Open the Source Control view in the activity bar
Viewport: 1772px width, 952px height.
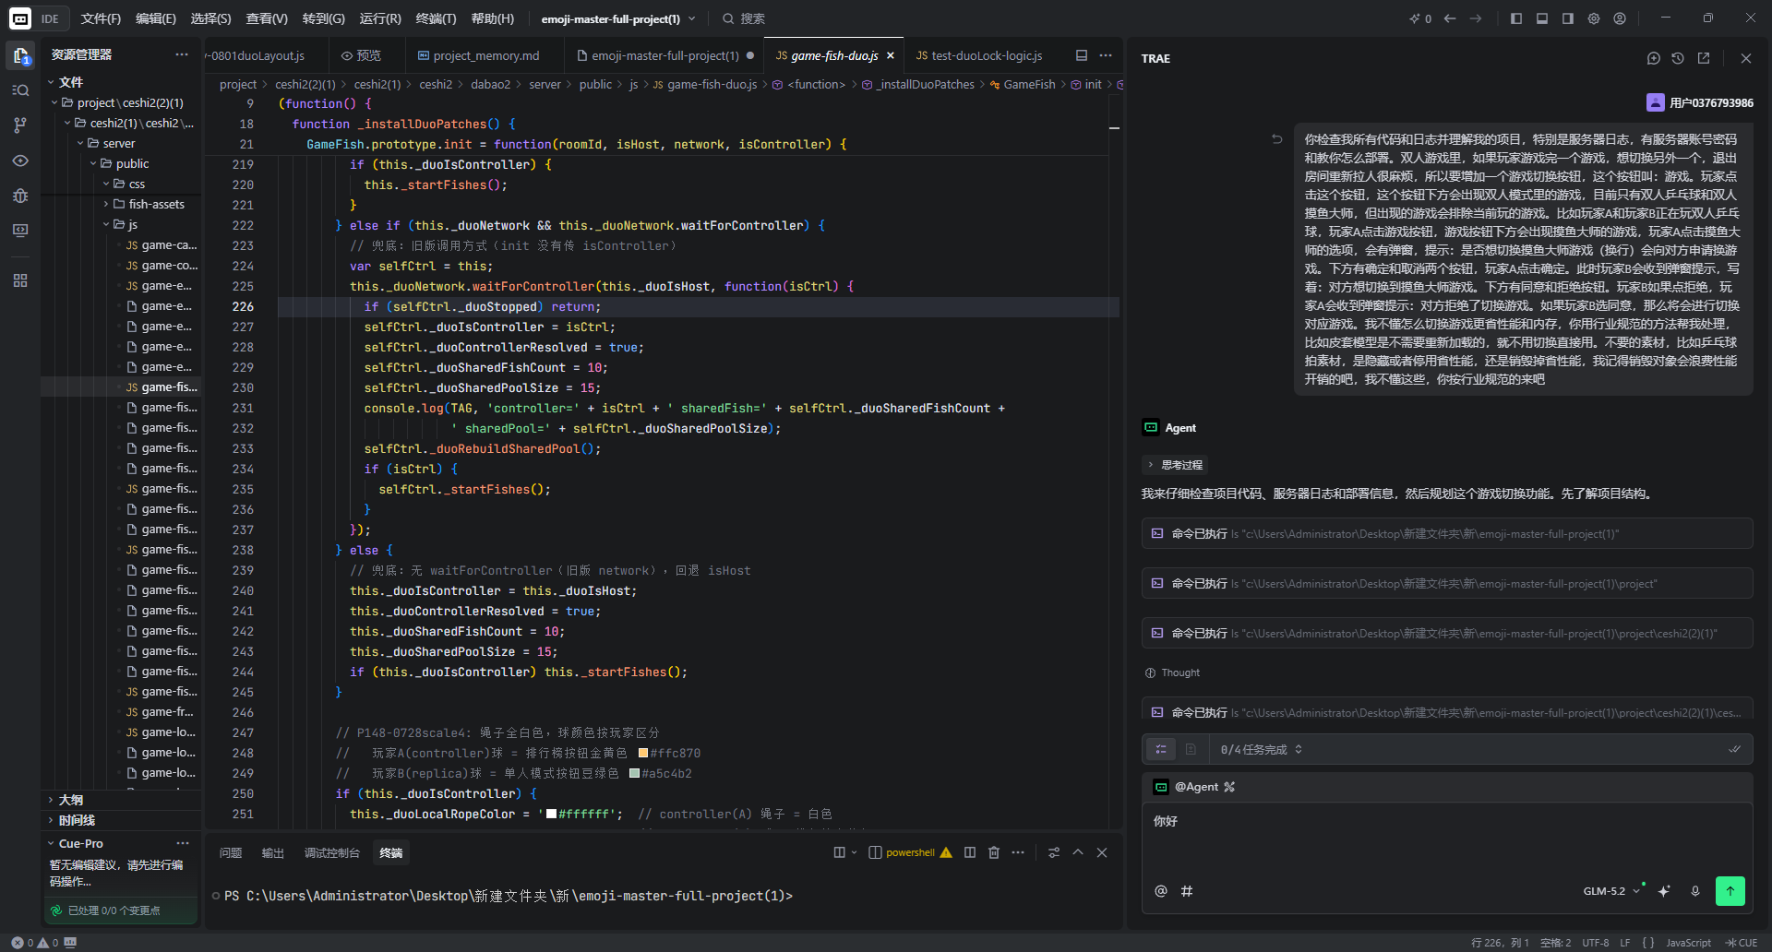[x=20, y=125]
